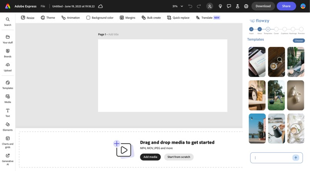This screenshot has width=310, height=171.
Task: Open the File menu
Action: pyautogui.click(x=43, y=6)
